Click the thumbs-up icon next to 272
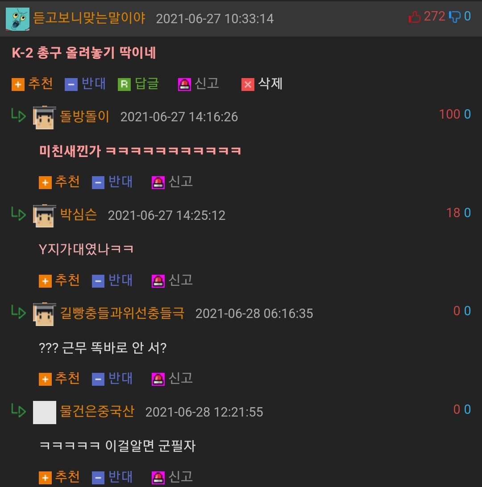Viewport: 482px width, 487px height. (415, 17)
